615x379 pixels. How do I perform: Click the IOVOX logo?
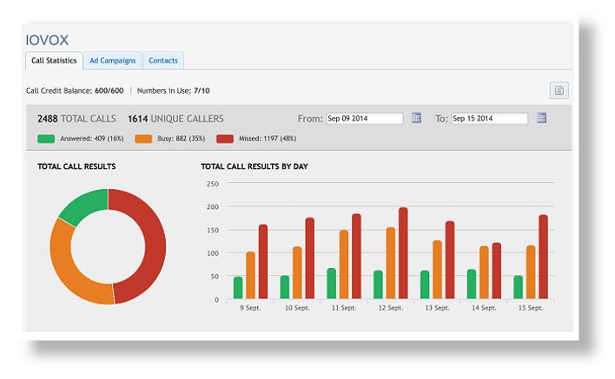click(x=47, y=40)
